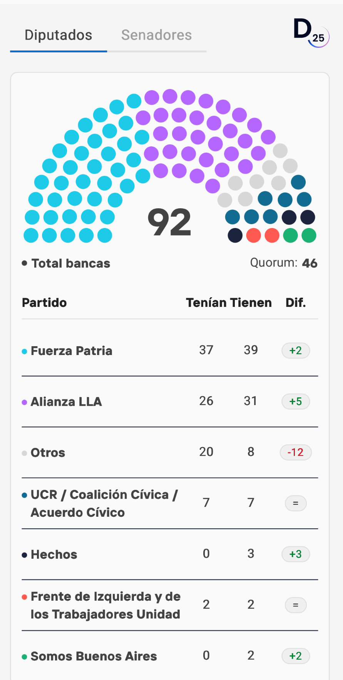The width and height of the screenshot is (343, 680).
Task: Click the Hechos +3 difference badge
Action: click(x=296, y=554)
